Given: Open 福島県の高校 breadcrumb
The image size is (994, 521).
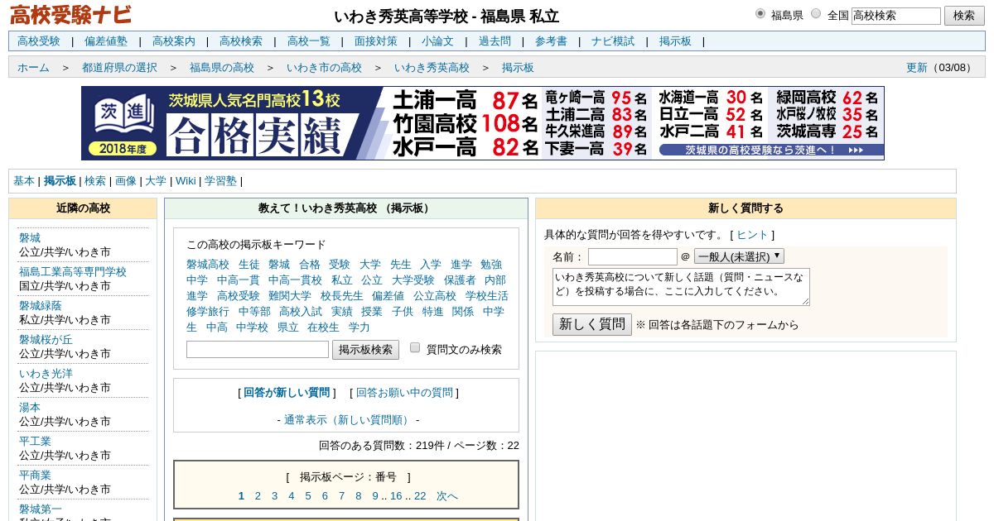Looking at the screenshot, I should point(222,68).
